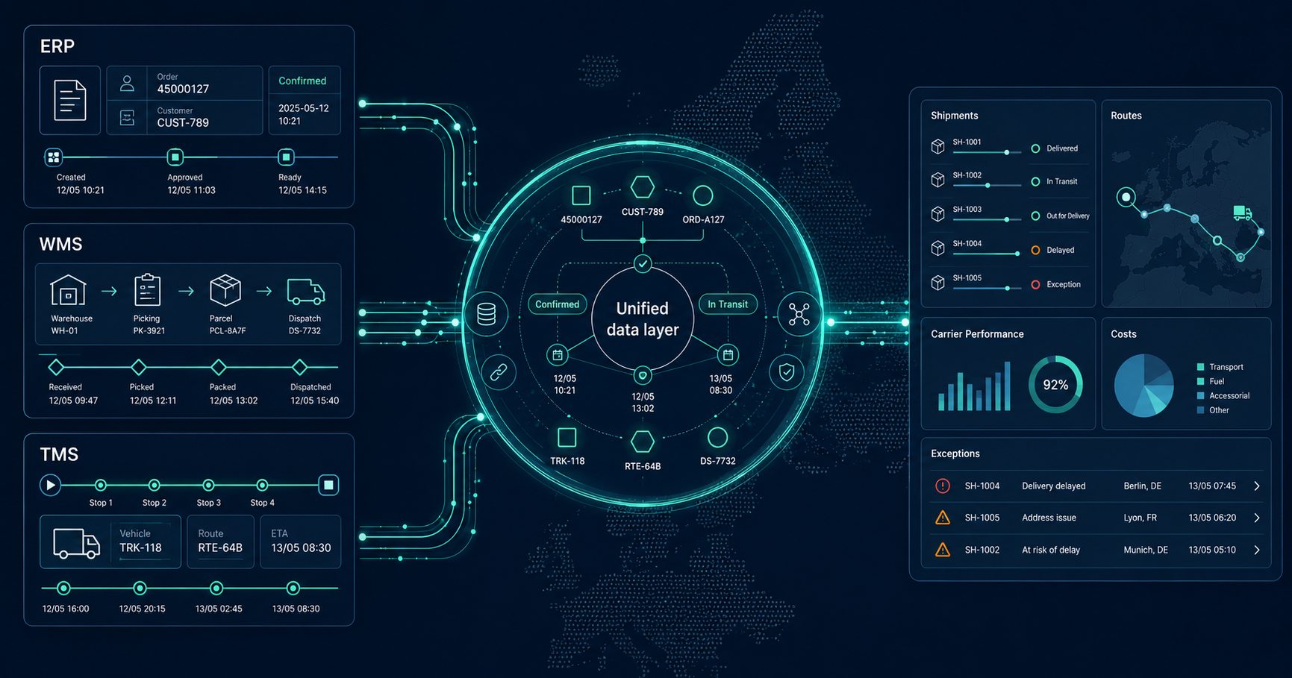Click the Confirmed pill beside Unified data layer
1292x678 pixels.
pos(558,304)
